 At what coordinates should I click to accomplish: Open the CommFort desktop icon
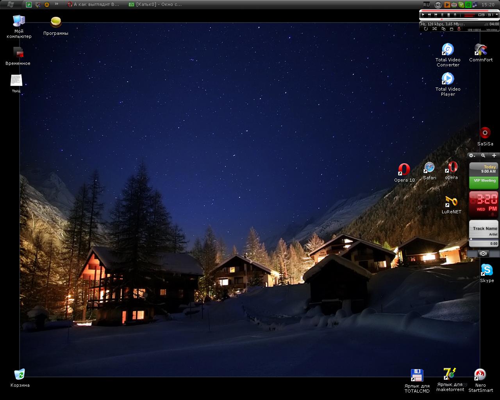coord(480,50)
